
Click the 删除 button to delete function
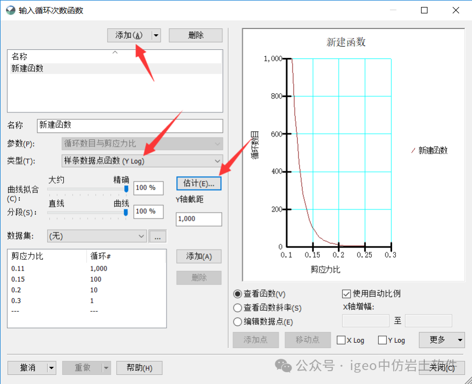pyautogui.click(x=196, y=35)
